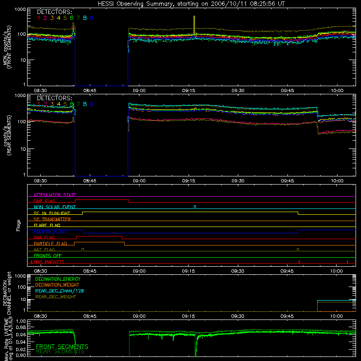This screenshot has width=361, height=361.
Task: Click the cyan REAR_DEC_CHAN step after 09:54
Action: click(336, 301)
